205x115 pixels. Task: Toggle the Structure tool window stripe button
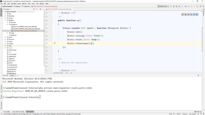1,88
